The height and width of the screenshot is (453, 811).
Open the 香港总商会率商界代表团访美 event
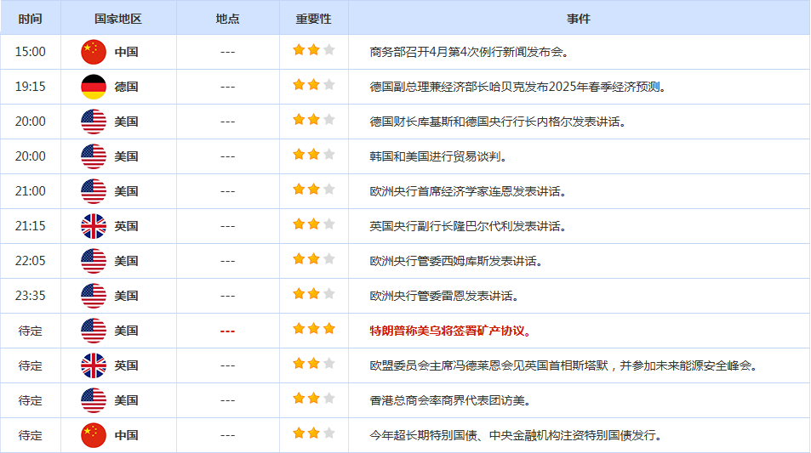tap(450, 400)
